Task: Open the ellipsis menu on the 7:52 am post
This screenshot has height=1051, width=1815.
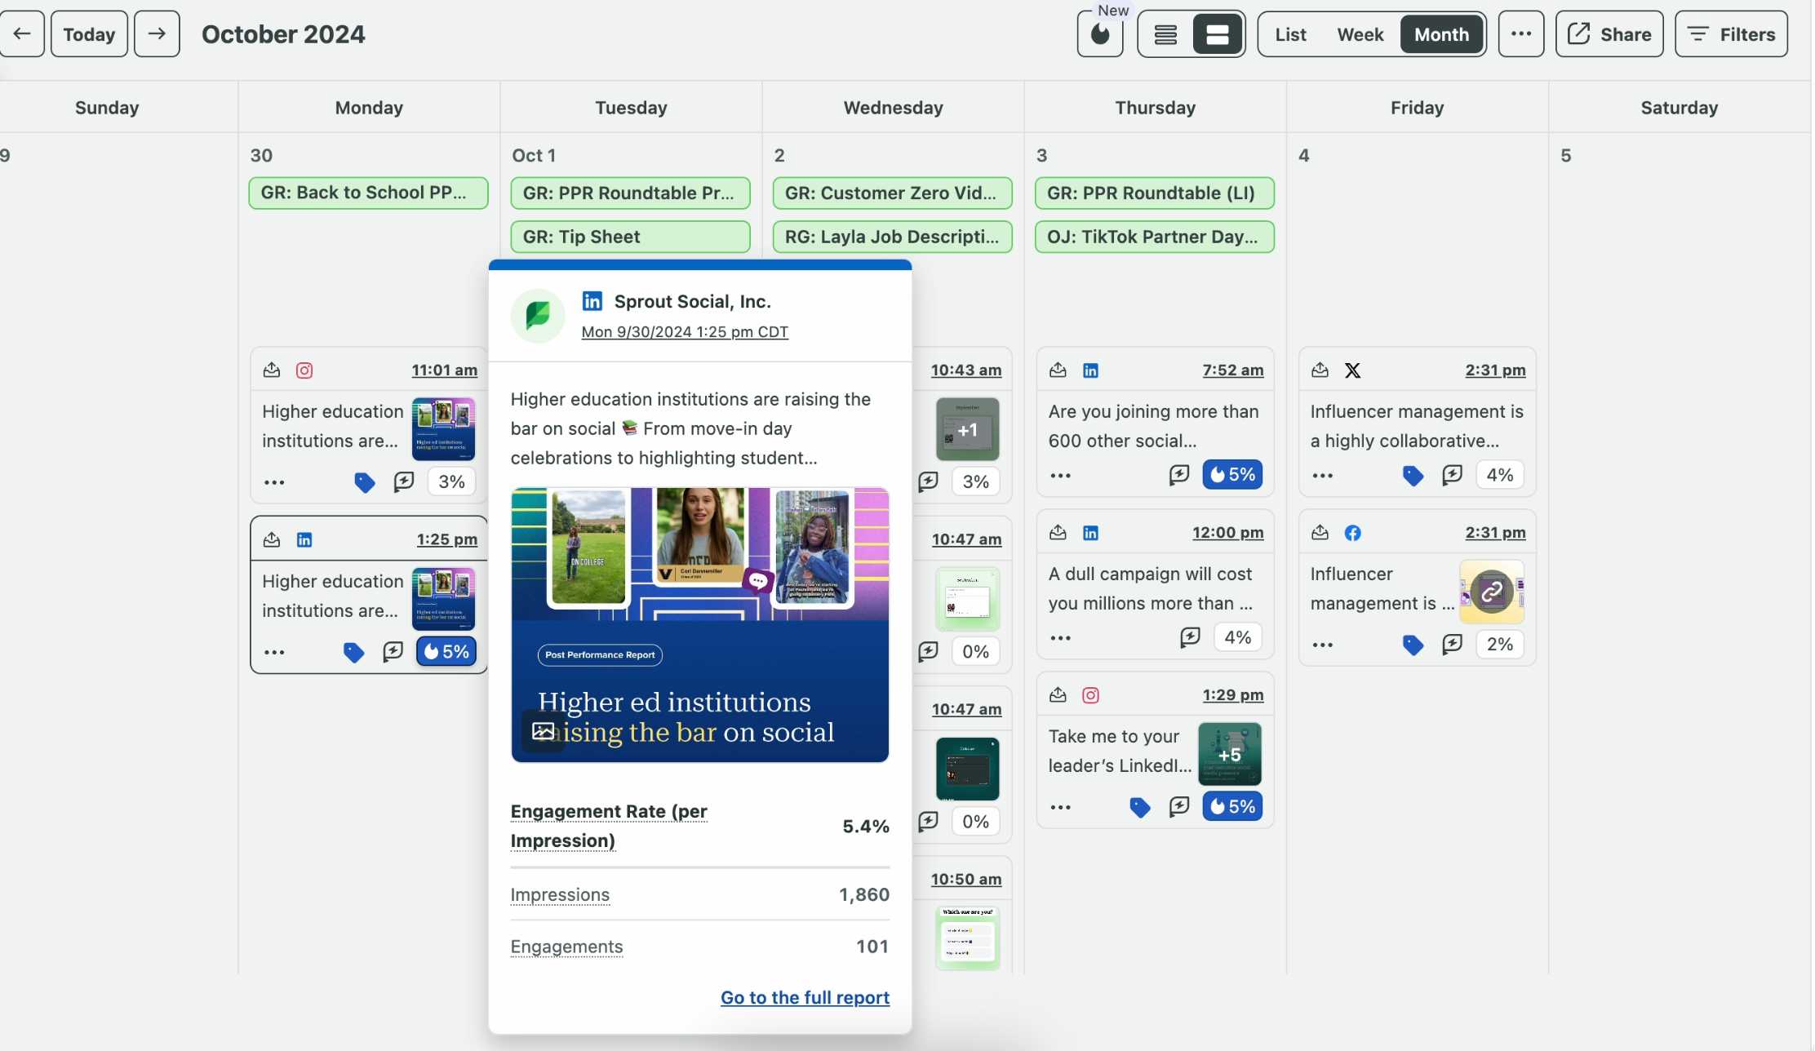Action: (x=1060, y=476)
